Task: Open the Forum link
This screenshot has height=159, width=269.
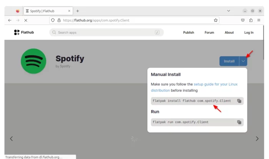Action: 209,33
